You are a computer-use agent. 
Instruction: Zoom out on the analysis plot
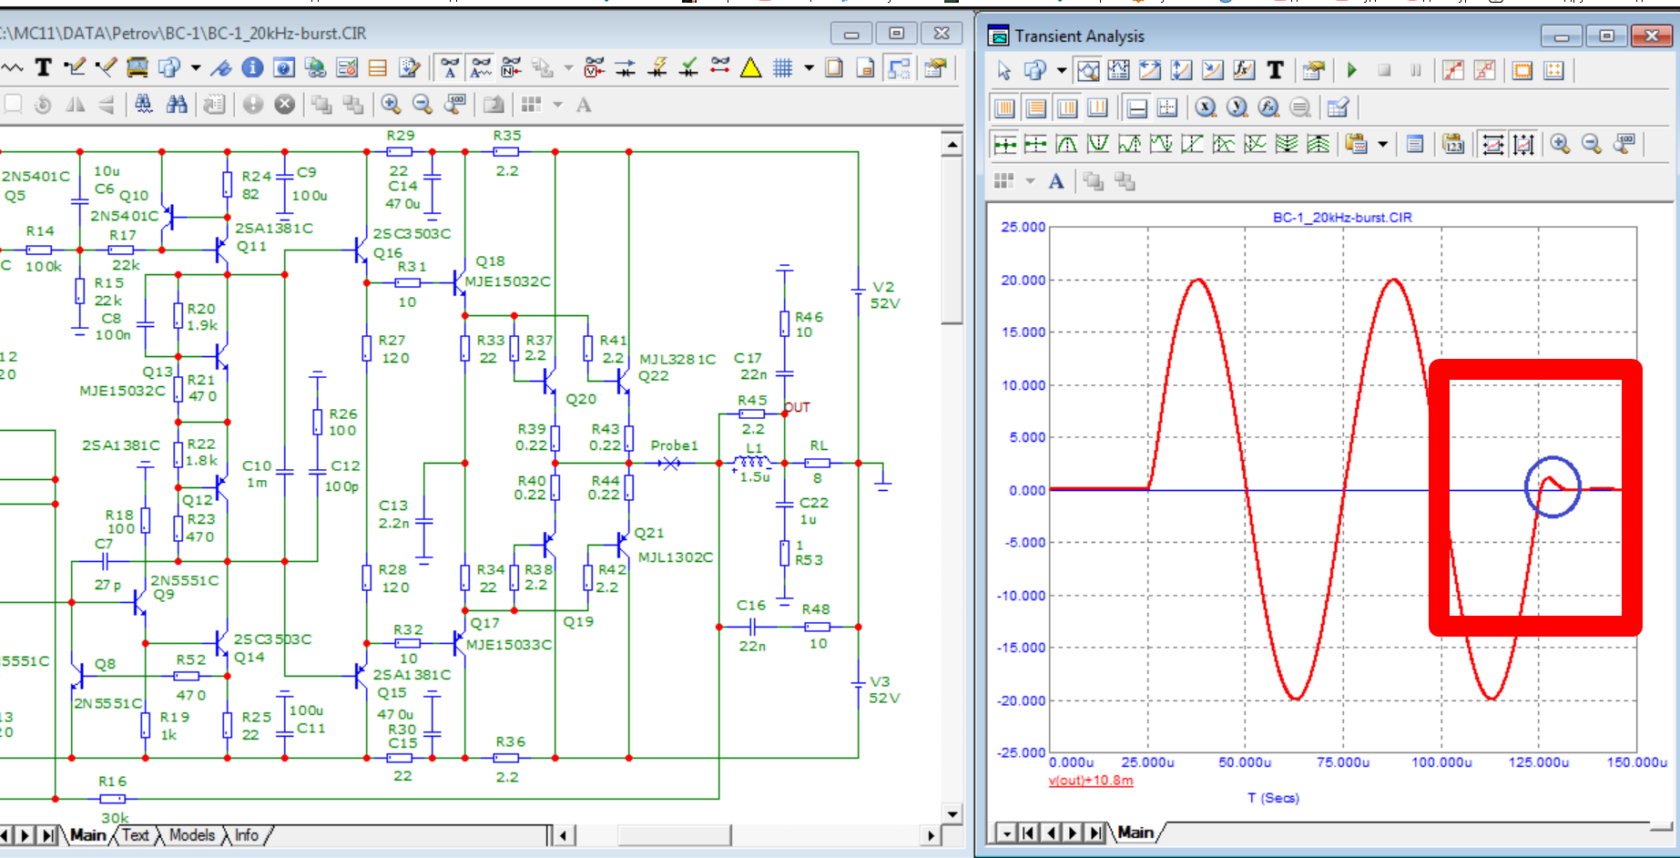[x=1592, y=144]
